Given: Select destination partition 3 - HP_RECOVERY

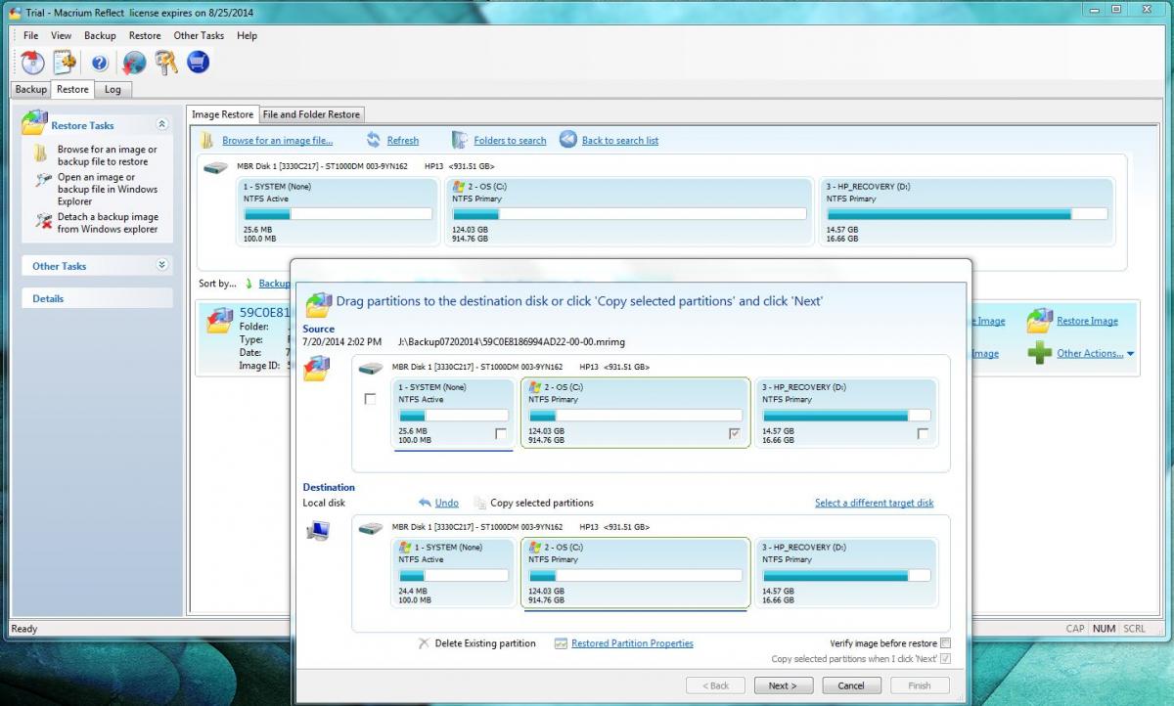Looking at the screenshot, I should (x=846, y=573).
